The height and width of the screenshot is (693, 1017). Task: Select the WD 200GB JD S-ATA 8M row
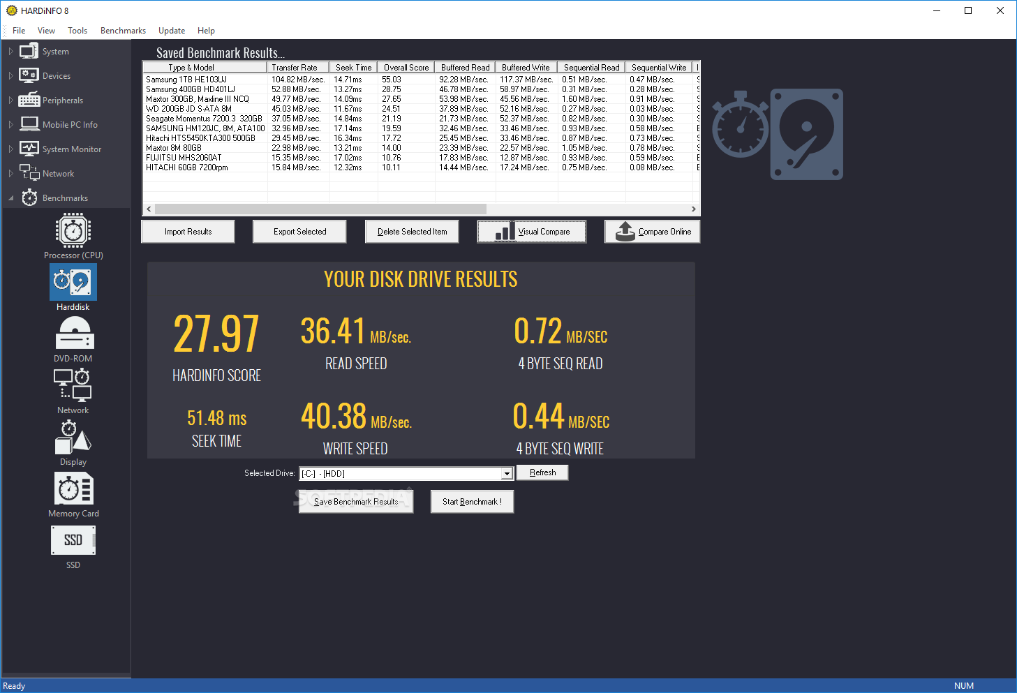click(x=421, y=109)
